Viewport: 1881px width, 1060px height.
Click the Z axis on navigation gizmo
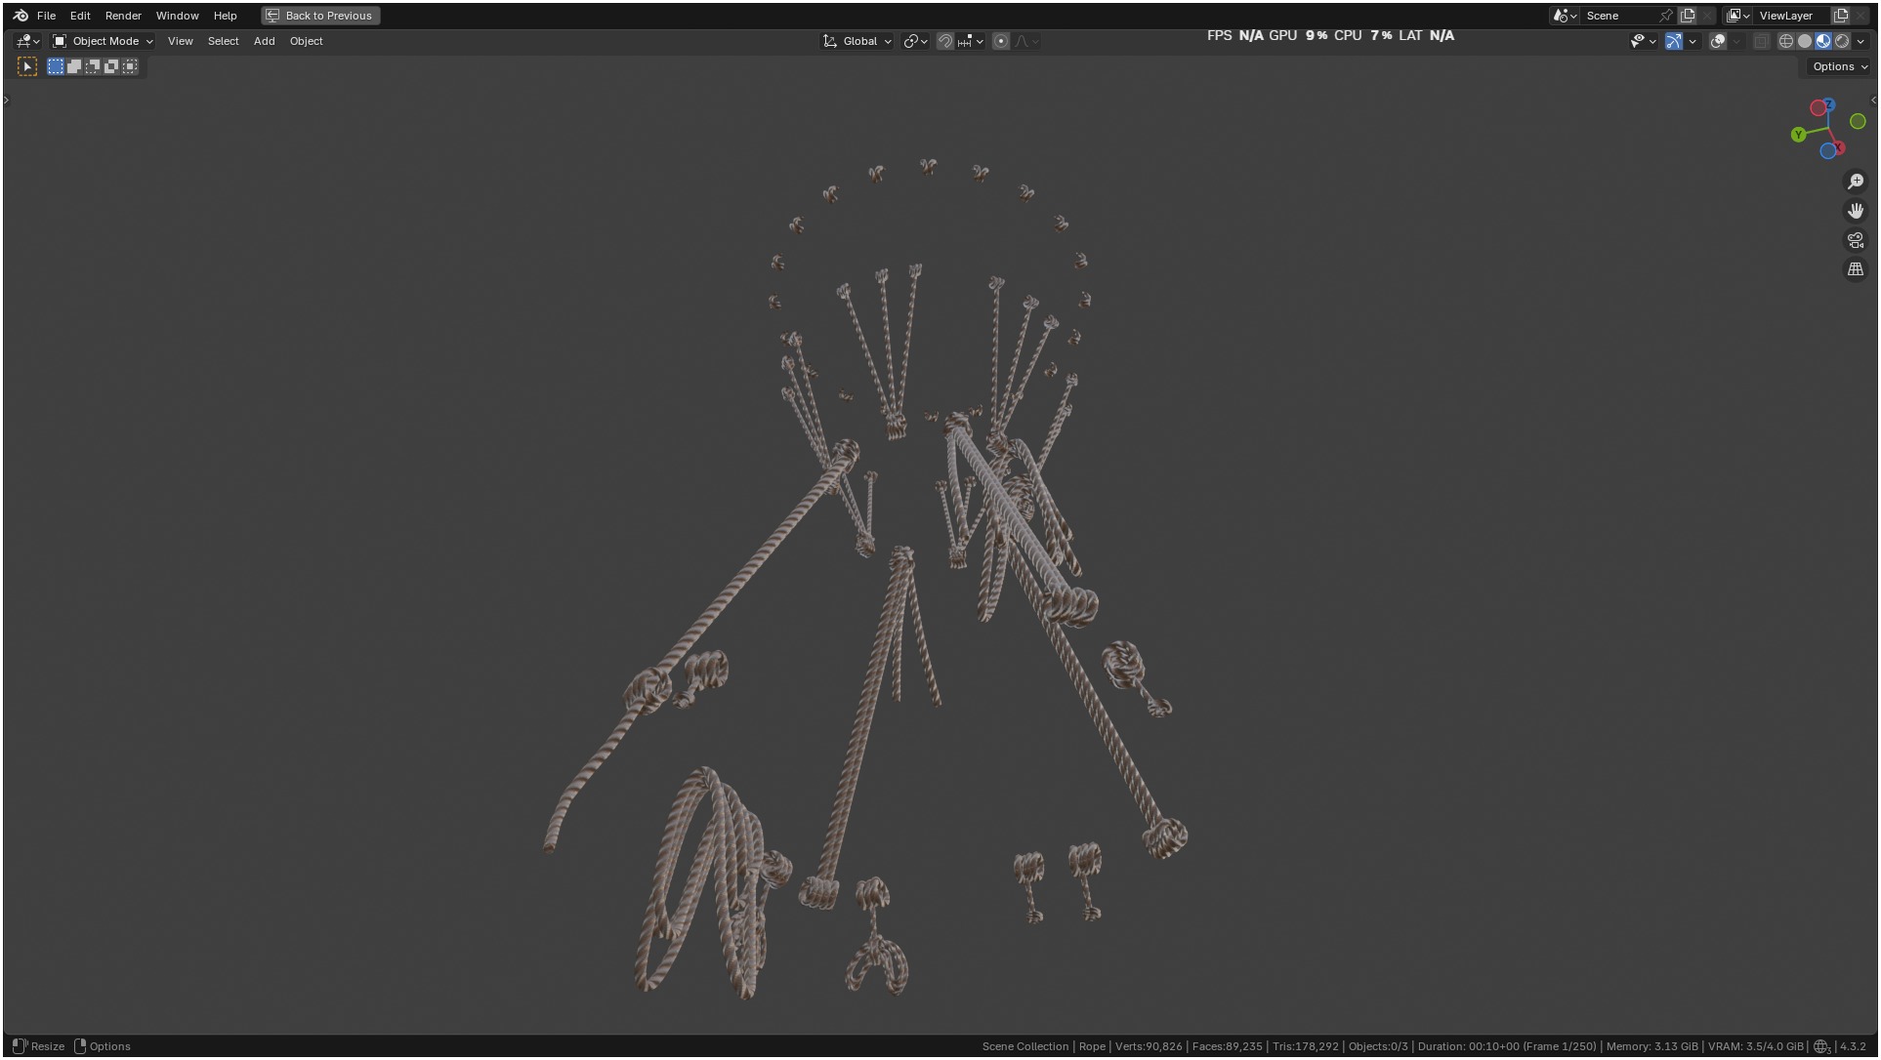(1828, 104)
